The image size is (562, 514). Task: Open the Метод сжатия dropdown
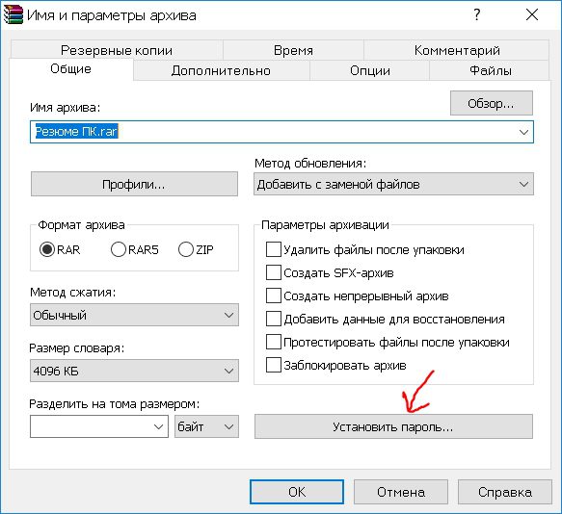pos(134,315)
